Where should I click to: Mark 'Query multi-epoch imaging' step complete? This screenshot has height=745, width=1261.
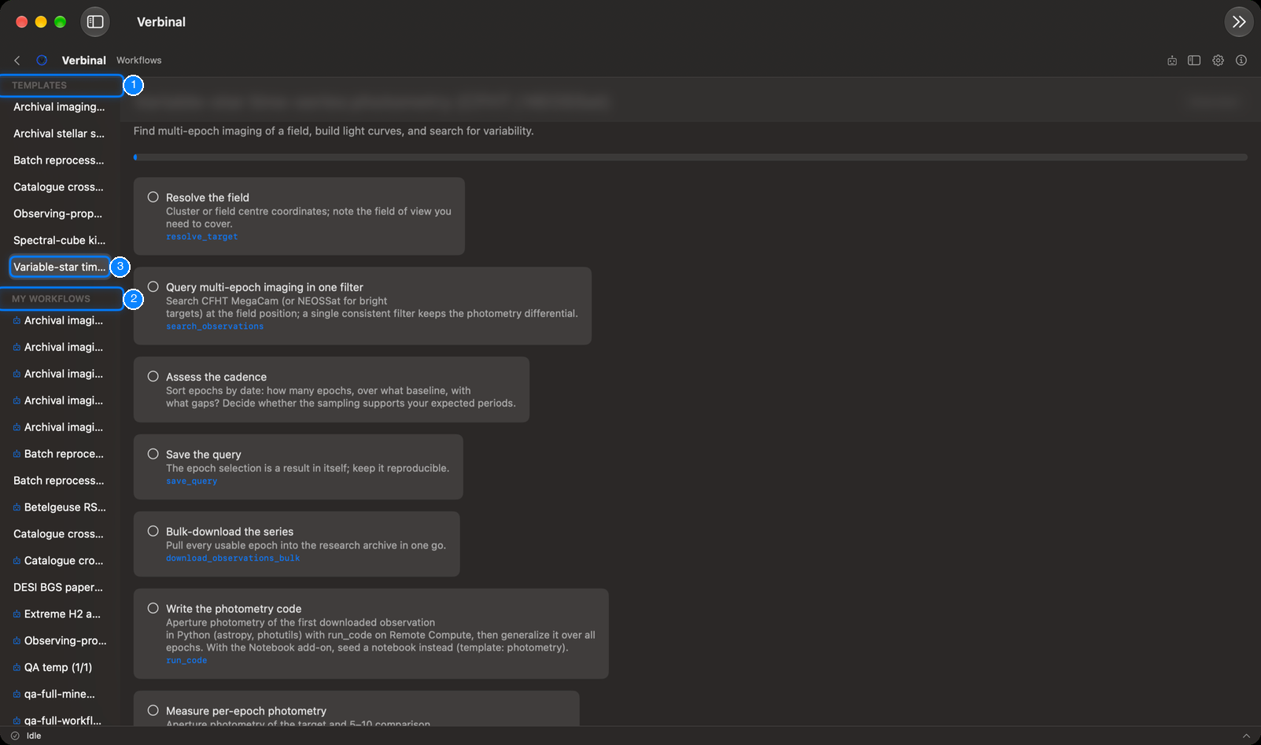[x=153, y=287]
